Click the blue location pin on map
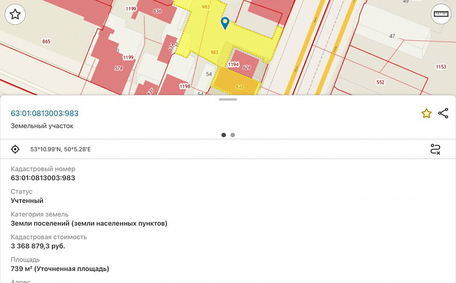This screenshot has width=456, height=283. pyautogui.click(x=225, y=23)
